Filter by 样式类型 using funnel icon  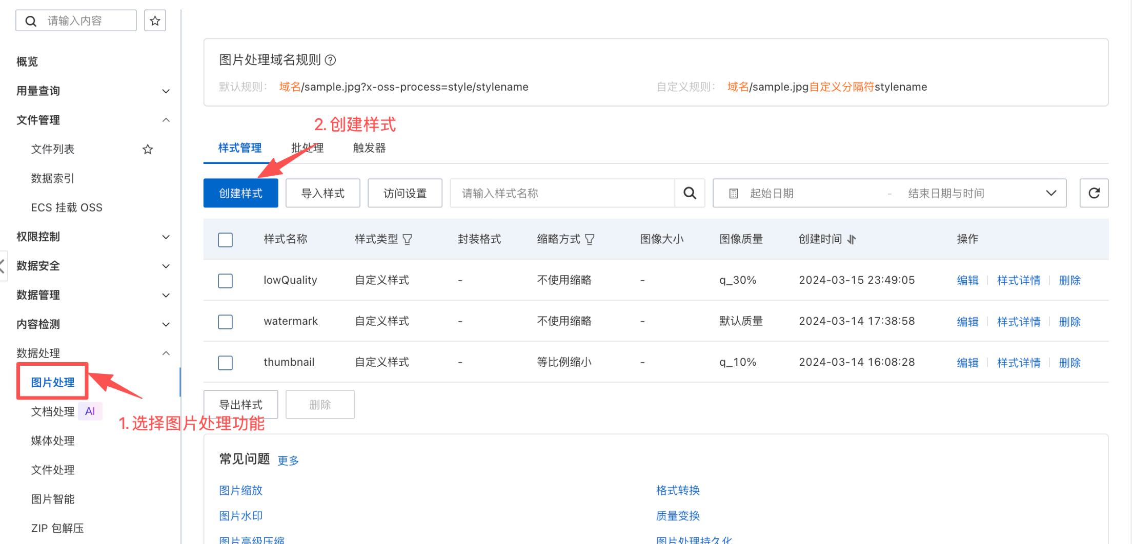(x=408, y=239)
